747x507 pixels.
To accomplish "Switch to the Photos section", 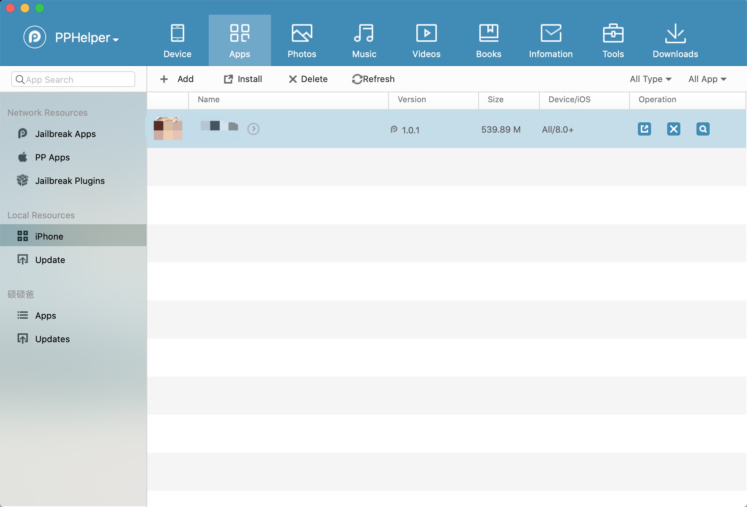I will [x=302, y=40].
